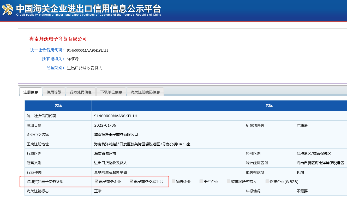
Task: Open the 行政处罚信息 tab
Action: (81, 92)
